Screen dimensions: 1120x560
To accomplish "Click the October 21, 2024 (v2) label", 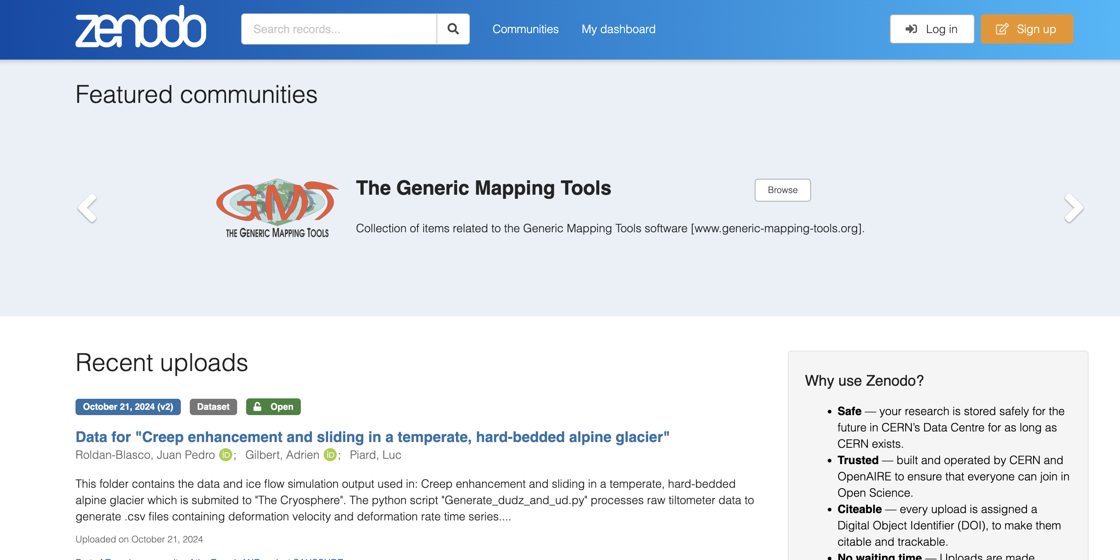I will pyautogui.click(x=128, y=407).
